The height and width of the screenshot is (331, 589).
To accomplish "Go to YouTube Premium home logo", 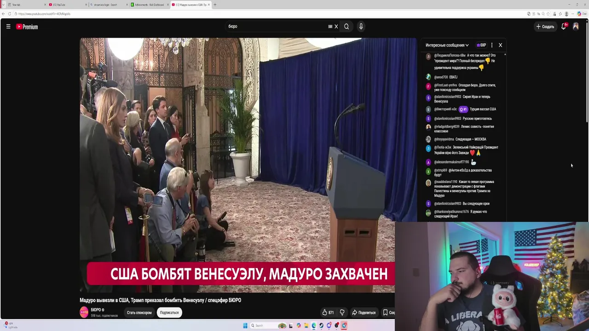I will tap(27, 27).
